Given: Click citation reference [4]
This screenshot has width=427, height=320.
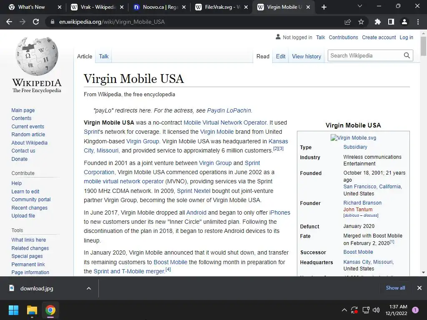Looking at the screenshot, I should click(x=168, y=270).
